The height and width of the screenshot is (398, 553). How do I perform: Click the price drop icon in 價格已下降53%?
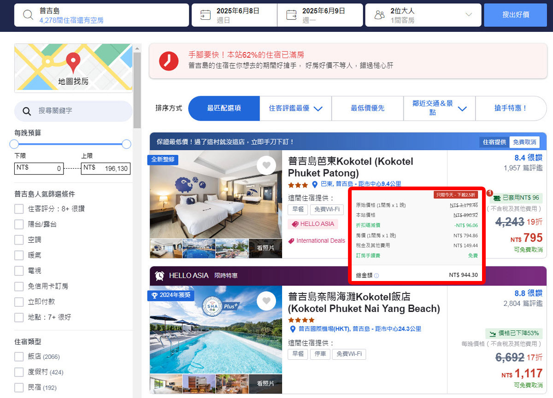coord(494,334)
